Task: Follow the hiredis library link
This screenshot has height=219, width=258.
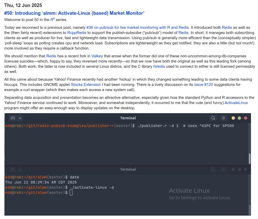Action: [x=159, y=66]
